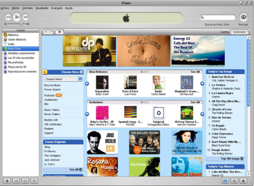Image resolution: width=254 pixels, height=186 pixels.
Task: Click the Rolling Stones pre-order banner
Action: point(144,142)
